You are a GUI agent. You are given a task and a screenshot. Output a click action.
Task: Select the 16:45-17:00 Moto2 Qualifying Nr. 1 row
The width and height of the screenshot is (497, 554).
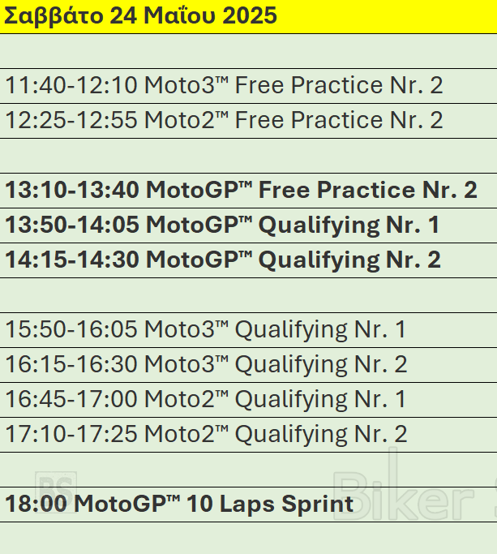248,400
